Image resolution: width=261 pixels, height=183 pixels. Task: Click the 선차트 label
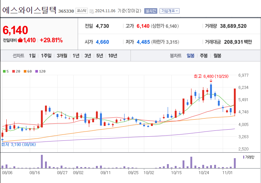[x=19, y=56]
